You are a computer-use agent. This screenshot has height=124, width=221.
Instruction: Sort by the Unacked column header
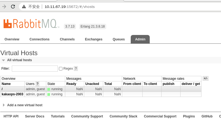point(92,84)
